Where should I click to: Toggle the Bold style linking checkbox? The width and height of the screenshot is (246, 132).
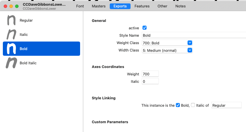[178, 105]
